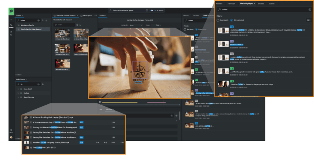Screen dimensions: 314x160
Task: Add a new project with plus icon
Action: click(46, 20)
